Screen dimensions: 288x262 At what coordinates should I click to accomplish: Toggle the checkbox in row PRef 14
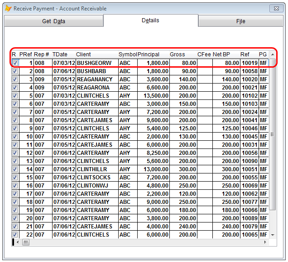(x=15, y=169)
